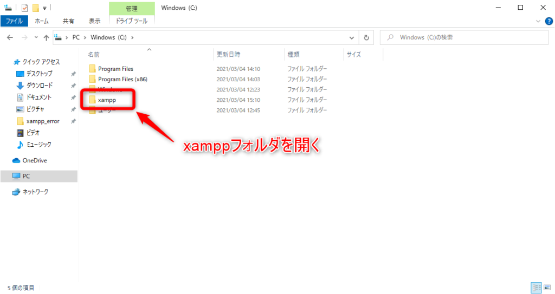Click the properties quick access toolbar icon
This screenshot has height=294, width=555.
tap(24, 8)
